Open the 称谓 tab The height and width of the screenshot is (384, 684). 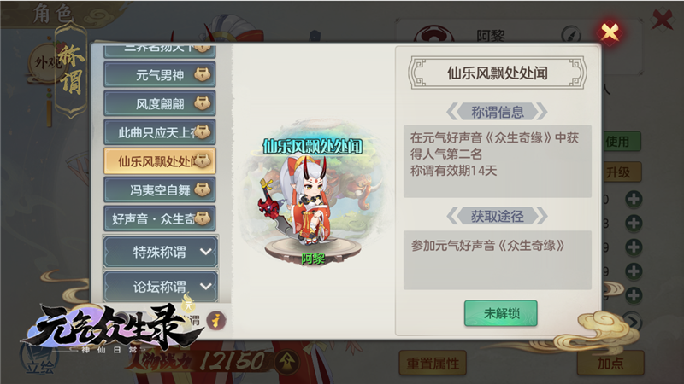click(x=70, y=70)
